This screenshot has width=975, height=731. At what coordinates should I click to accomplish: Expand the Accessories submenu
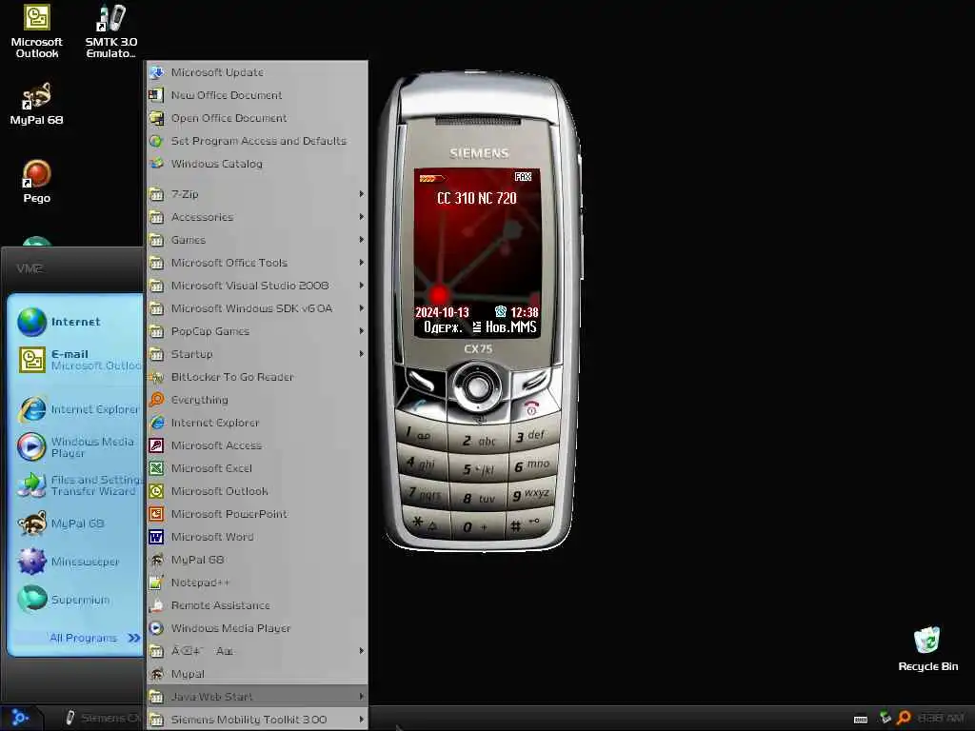[x=257, y=217]
